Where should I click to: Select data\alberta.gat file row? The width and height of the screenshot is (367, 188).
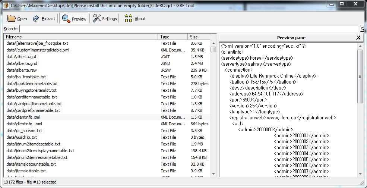(107, 57)
